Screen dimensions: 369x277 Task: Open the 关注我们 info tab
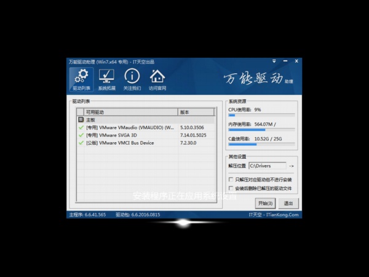[x=132, y=79]
